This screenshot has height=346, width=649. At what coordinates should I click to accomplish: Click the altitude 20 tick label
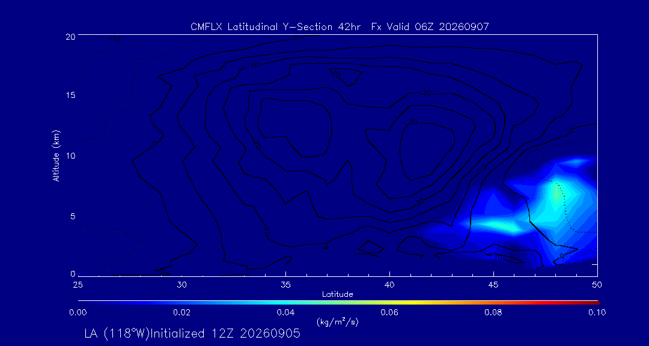point(71,36)
